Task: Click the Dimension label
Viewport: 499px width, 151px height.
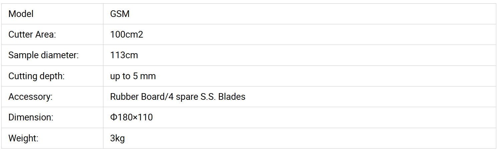Action: 31,117
